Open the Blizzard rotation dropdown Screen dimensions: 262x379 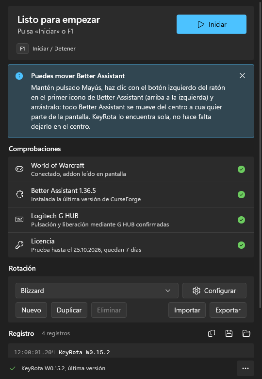tap(97, 291)
